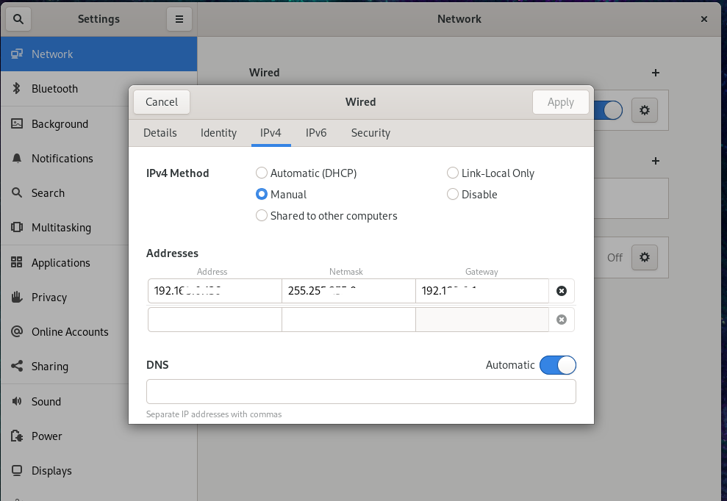
Task: Add a new wired connection with plus
Action: coord(655,73)
